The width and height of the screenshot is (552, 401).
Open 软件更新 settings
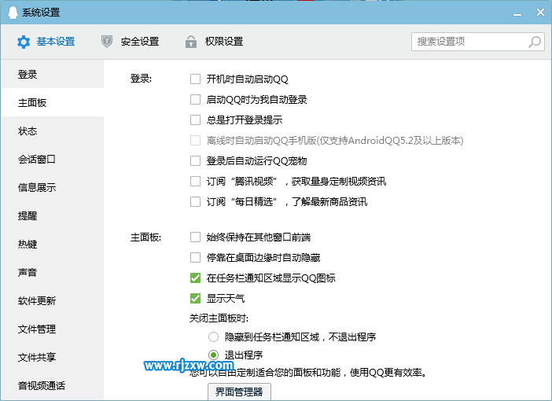click(x=53, y=300)
